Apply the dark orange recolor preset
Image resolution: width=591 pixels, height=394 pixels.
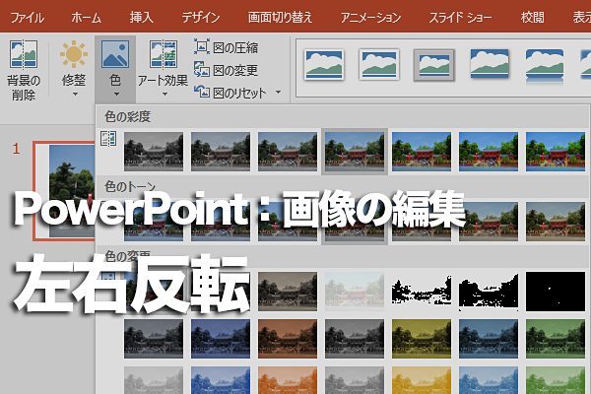pos(288,339)
